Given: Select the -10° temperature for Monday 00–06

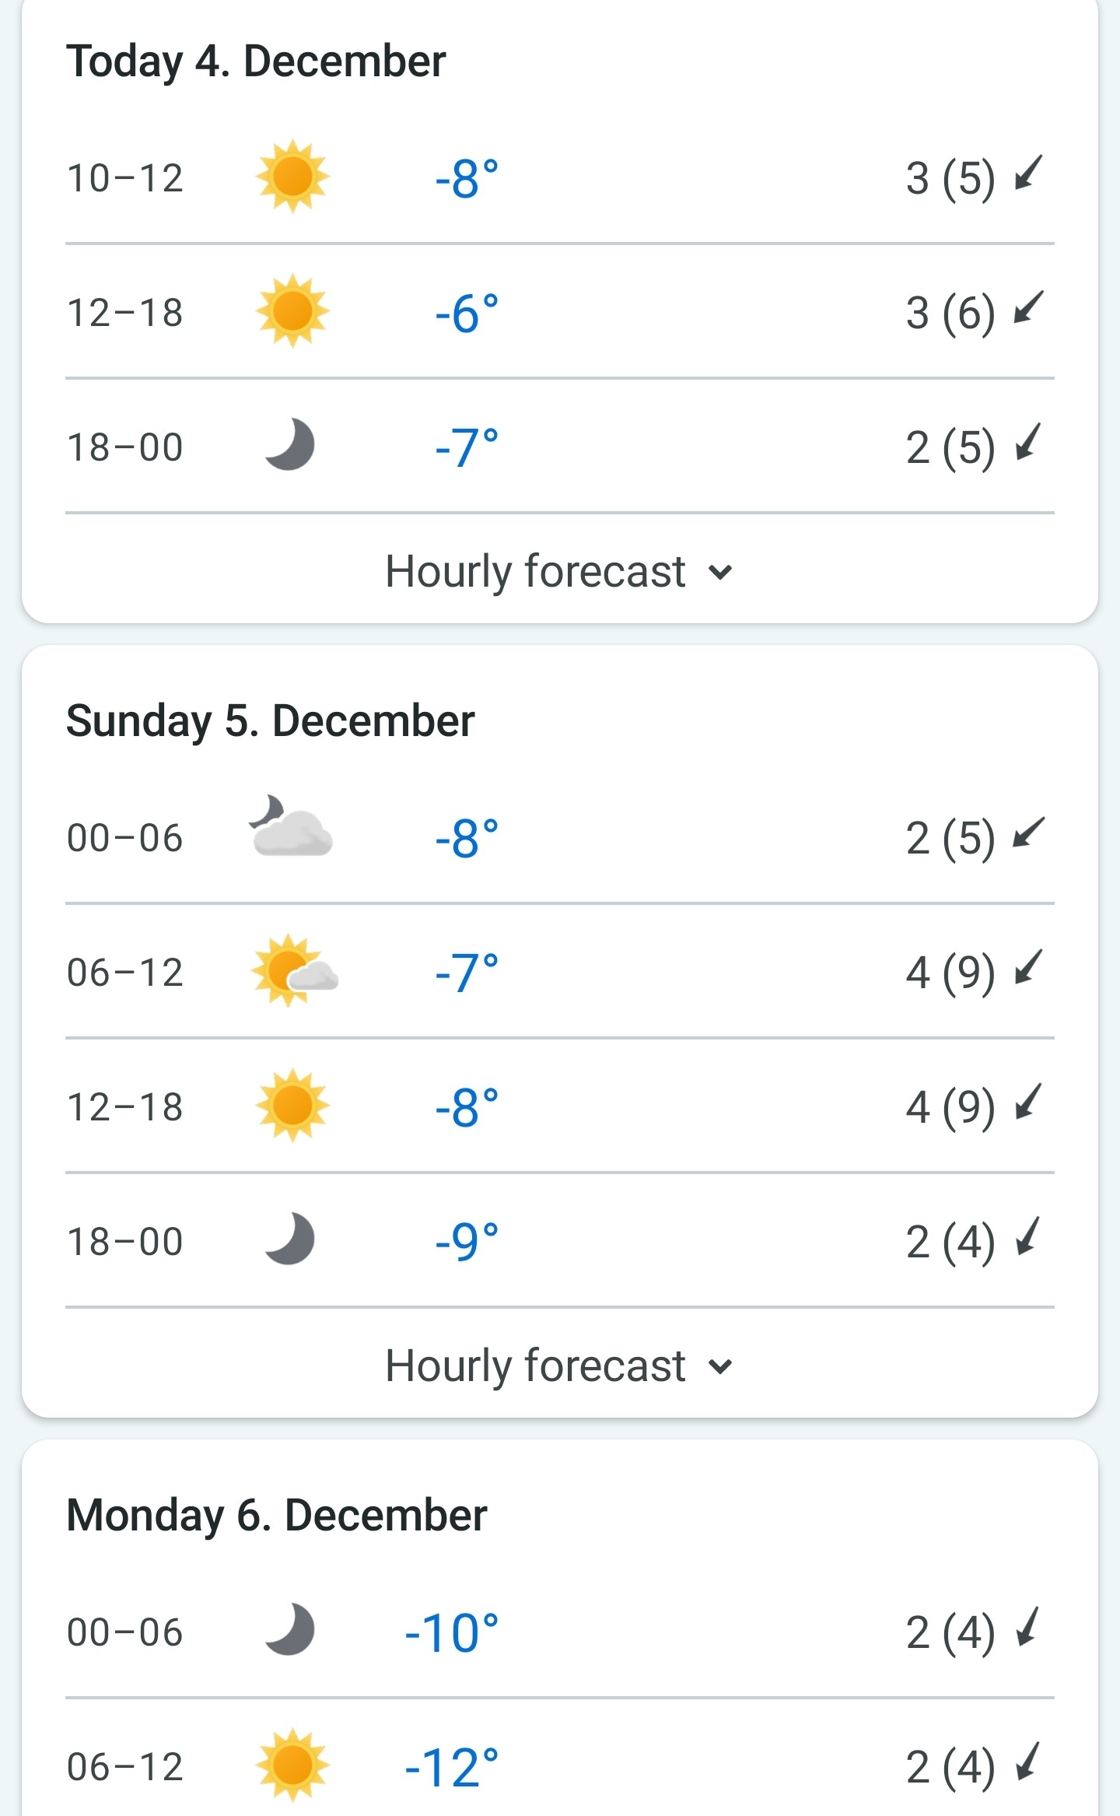Looking at the screenshot, I should click(x=452, y=1632).
